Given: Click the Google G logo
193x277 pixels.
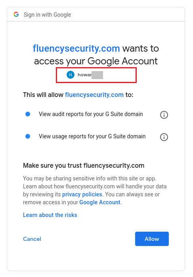Looking at the screenshot, I should pos(16,14).
